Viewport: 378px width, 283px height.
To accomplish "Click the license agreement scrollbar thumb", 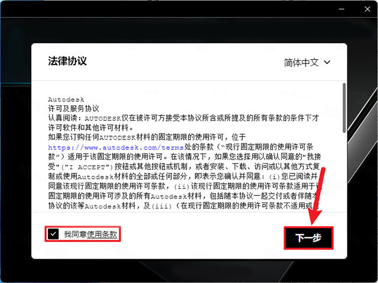I will (x=344, y=108).
